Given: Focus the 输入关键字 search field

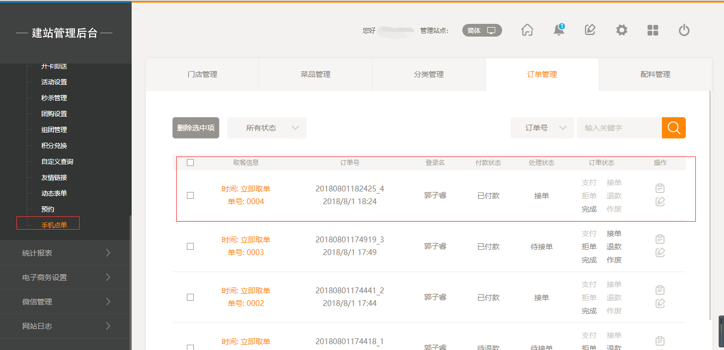Looking at the screenshot, I should pyautogui.click(x=619, y=128).
